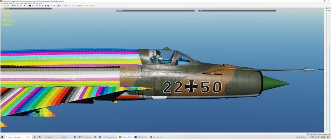Open Task View on the taskbar

click(x=35, y=137)
